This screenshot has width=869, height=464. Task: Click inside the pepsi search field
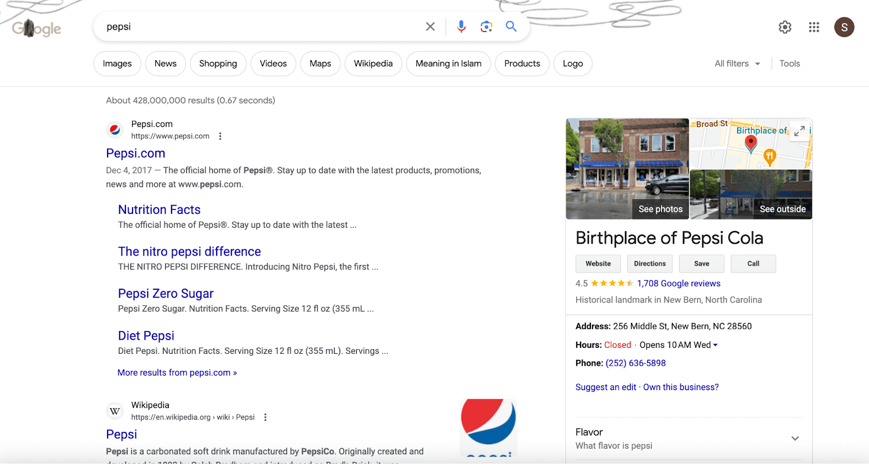pos(261,27)
